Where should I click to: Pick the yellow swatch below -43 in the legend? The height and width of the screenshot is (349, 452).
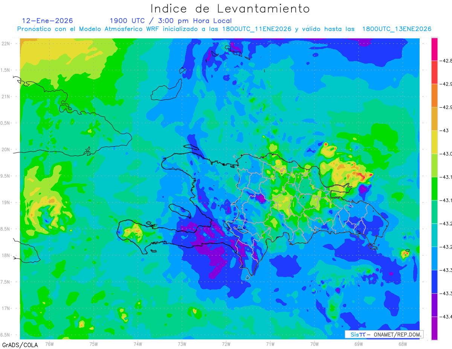434,142
